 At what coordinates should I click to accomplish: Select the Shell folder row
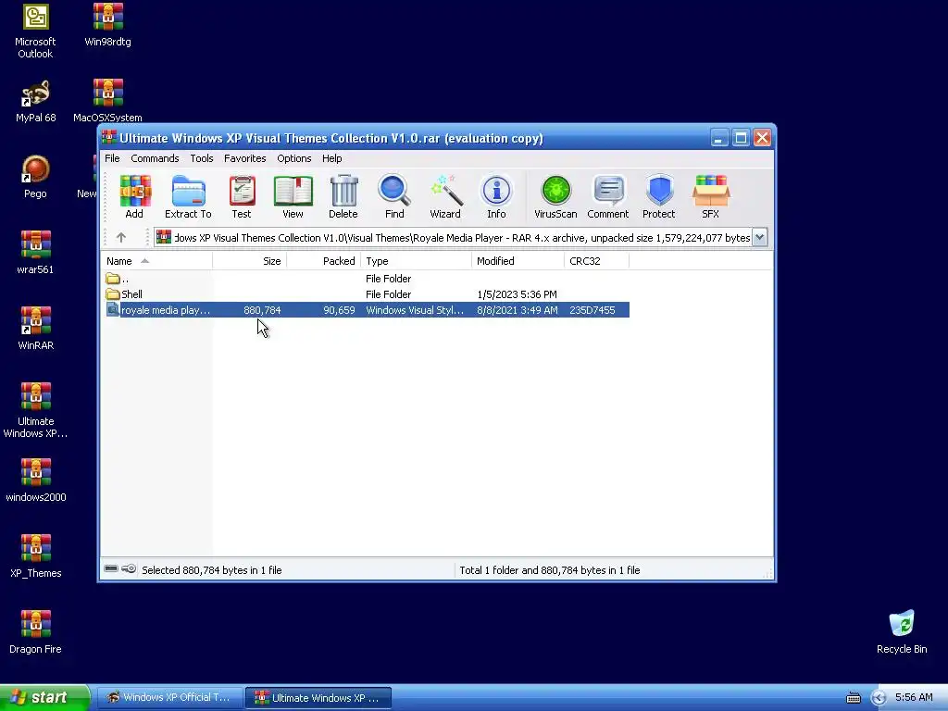coord(367,294)
